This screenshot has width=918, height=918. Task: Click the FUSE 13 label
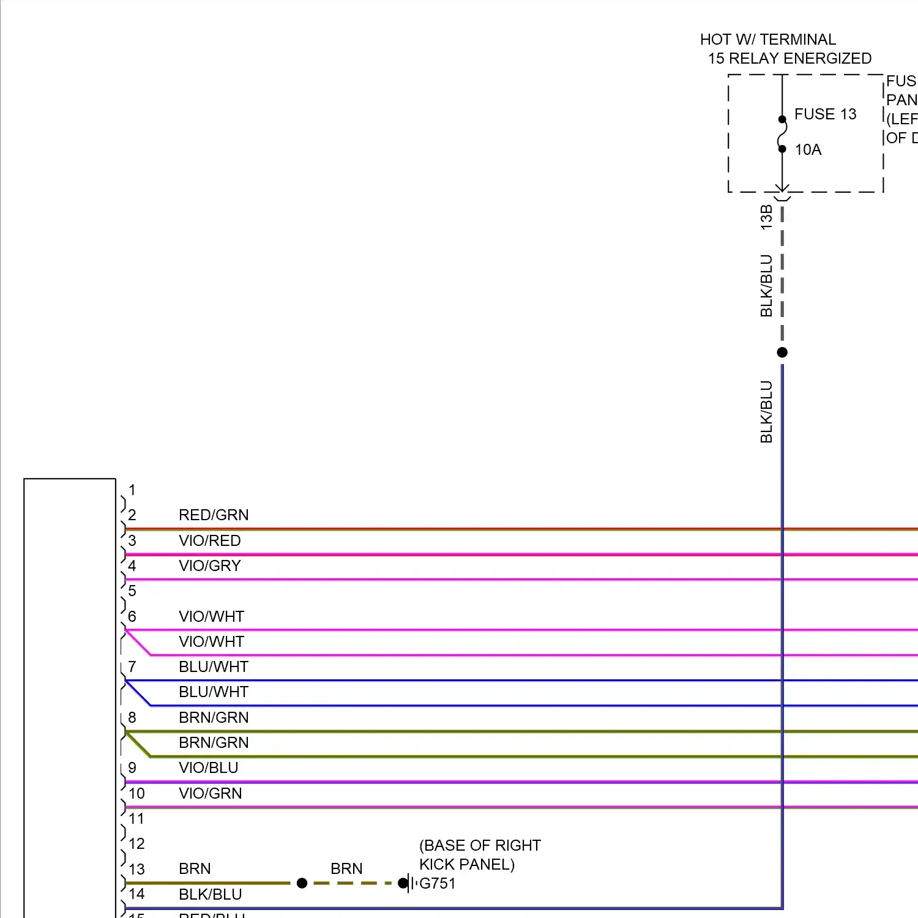pos(825,114)
